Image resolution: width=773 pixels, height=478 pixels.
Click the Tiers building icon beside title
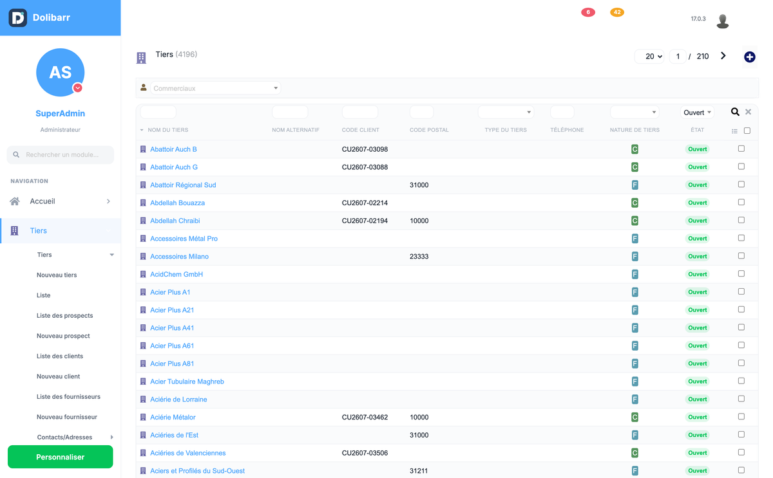click(x=141, y=58)
